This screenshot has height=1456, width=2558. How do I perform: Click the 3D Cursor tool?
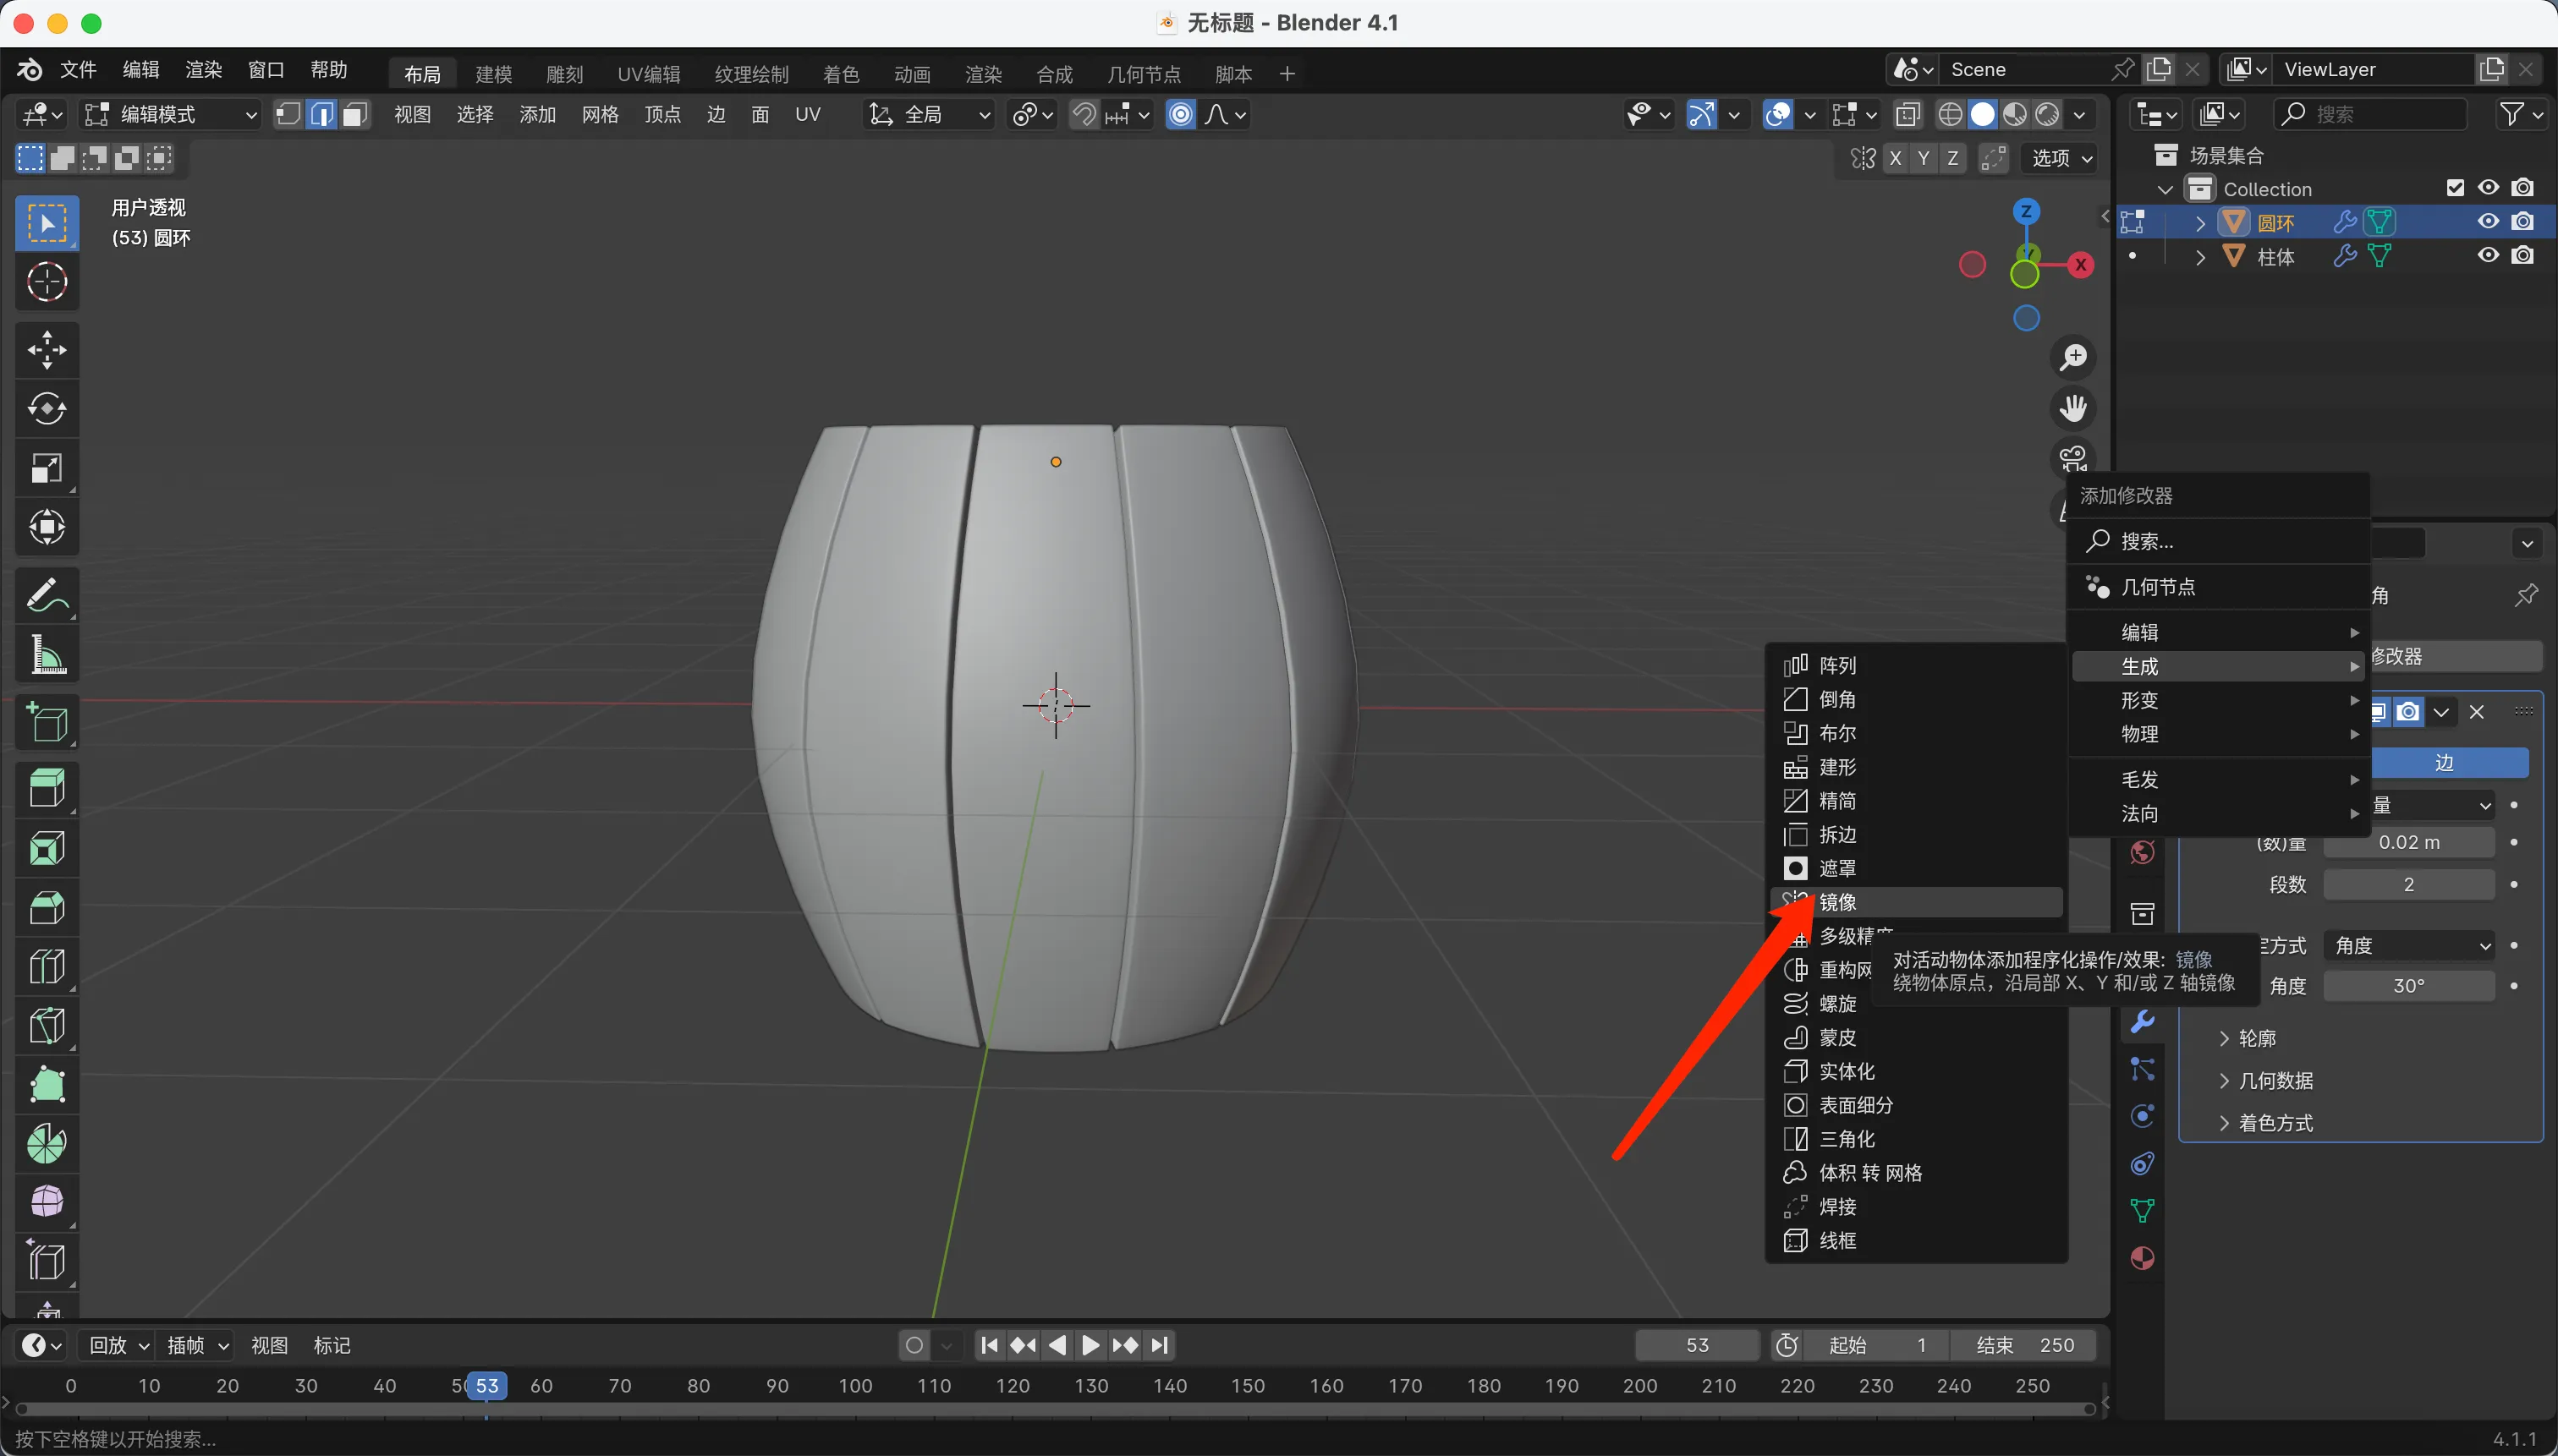(x=46, y=282)
